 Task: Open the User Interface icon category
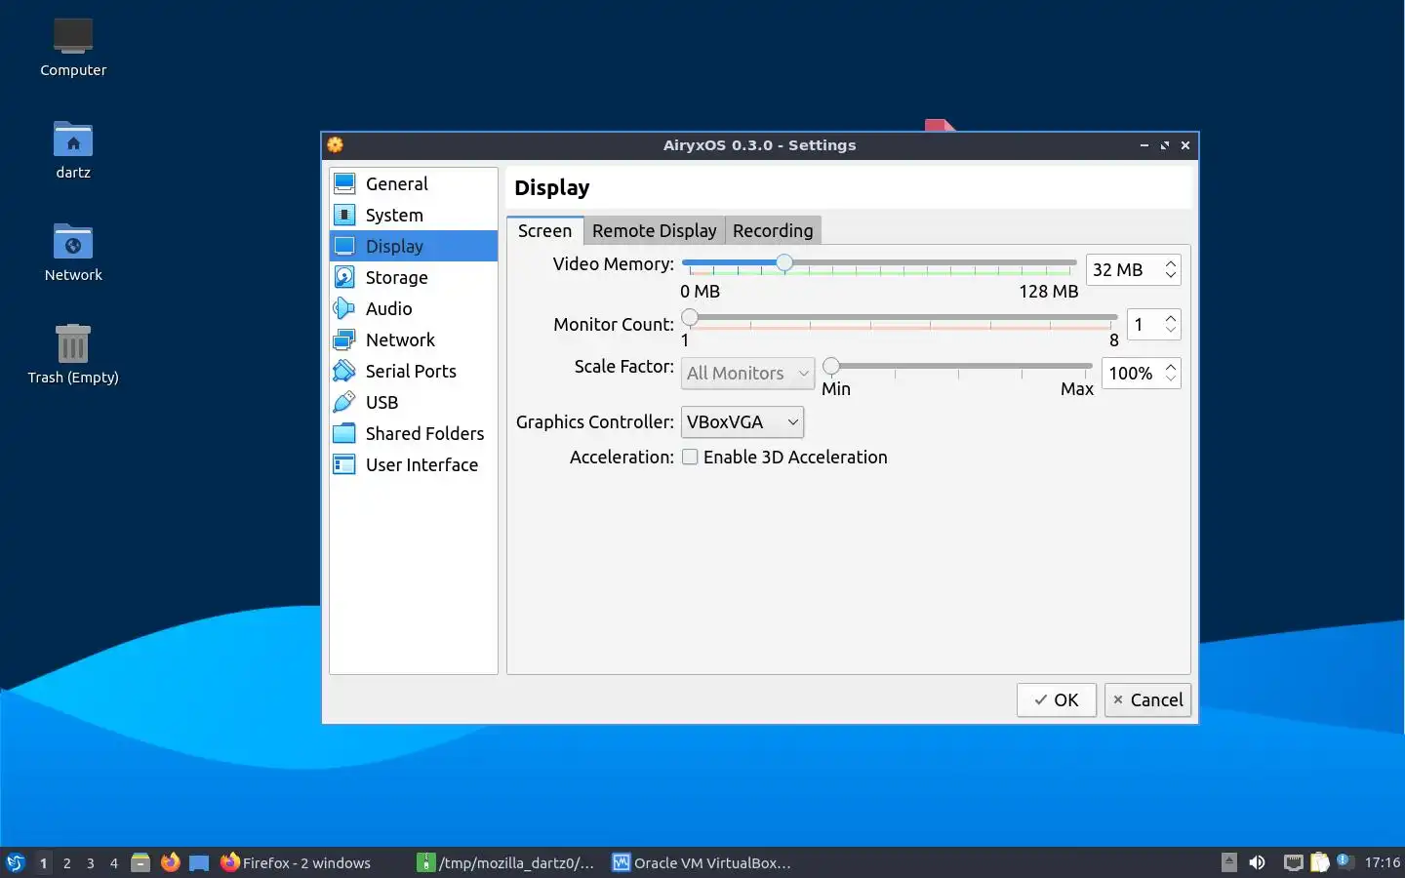[x=344, y=464]
